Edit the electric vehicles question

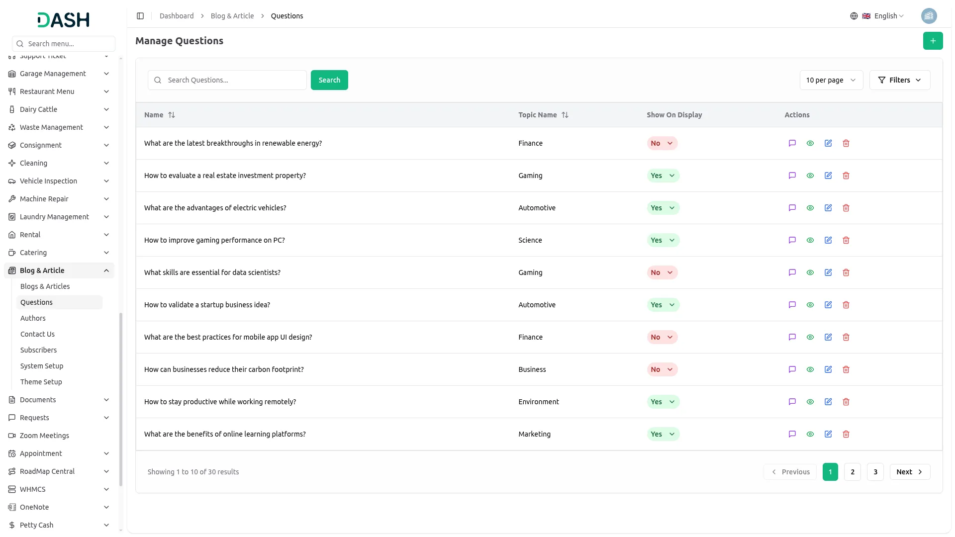pos(828,208)
